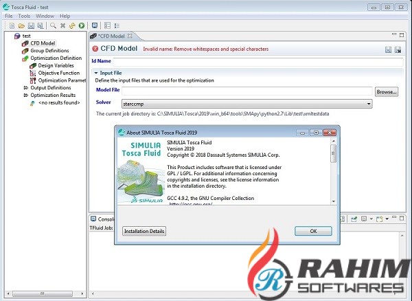Screen dimensions: 412x301
Task: Click the About dialog scroll down arrow
Action: pyautogui.click(x=334, y=201)
